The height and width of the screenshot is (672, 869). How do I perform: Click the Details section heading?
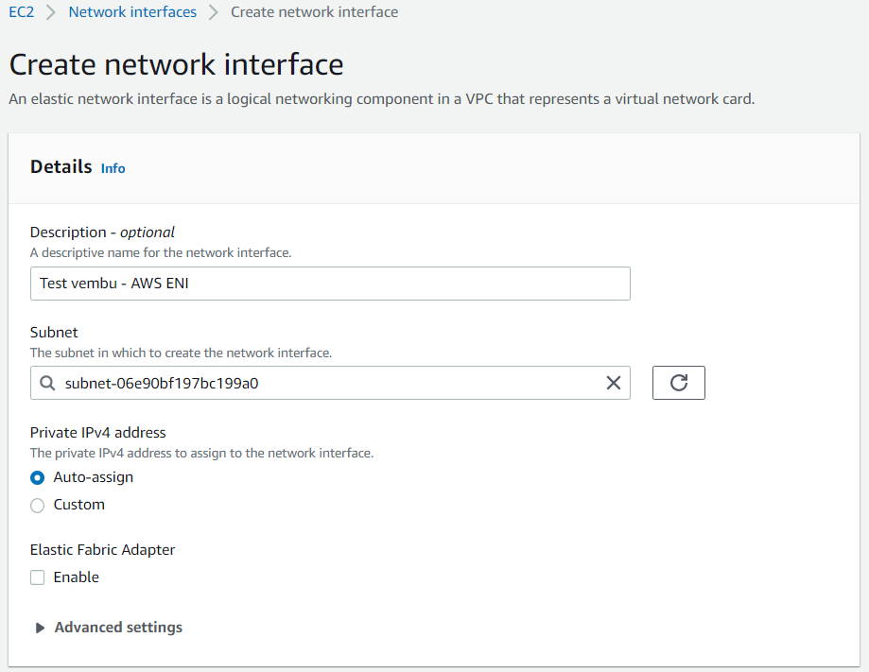pyautogui.click(x=61, y=166)
